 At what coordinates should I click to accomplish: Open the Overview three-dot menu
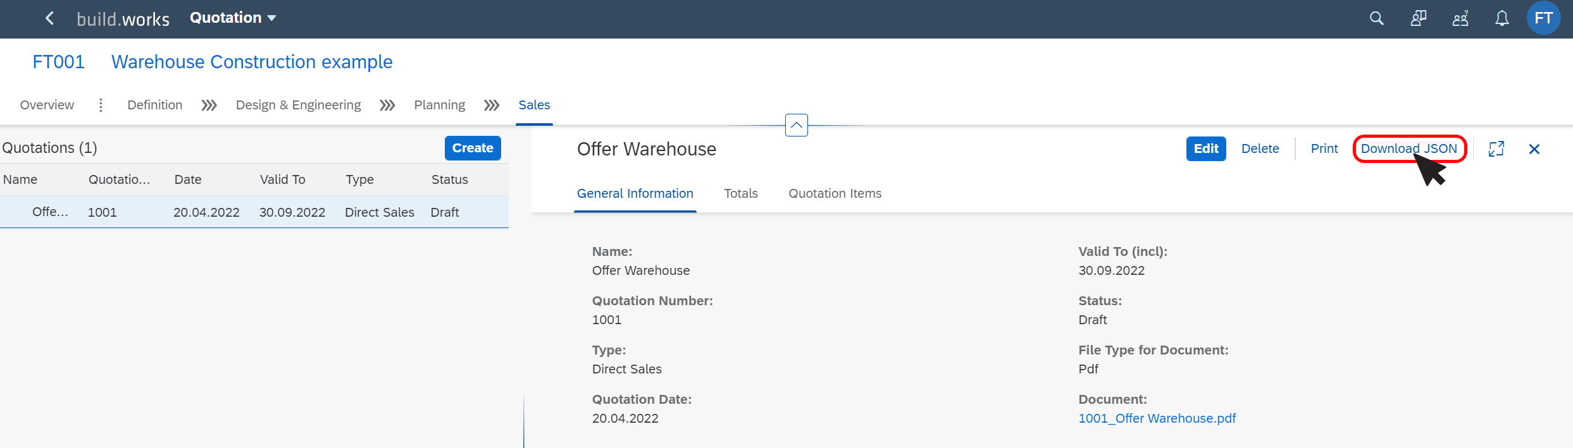click(101, 105)
